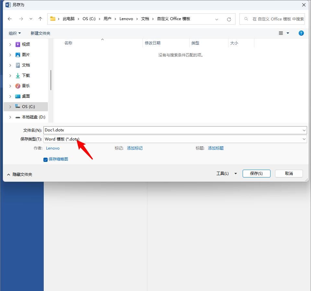Image resolution: width=311 pixels, height=291 pixels.
Task: Uncheck the 保存缩略图 checkbox
Action: 45,159
